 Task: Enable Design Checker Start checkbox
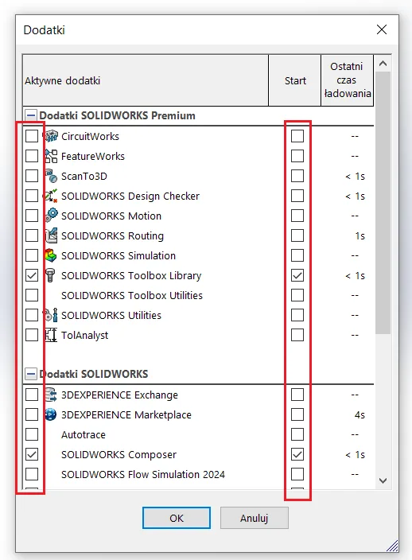pyautogui.click(x=297, y=196)
